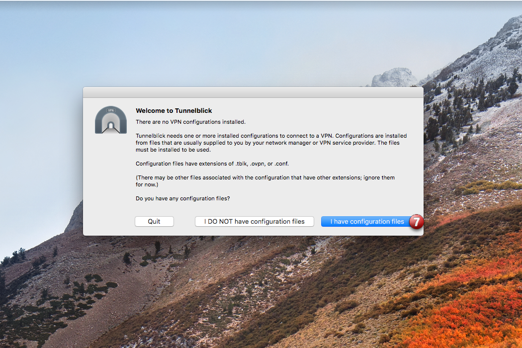Click the "I have configuration files" button
The image size is (522, 348).
tap(367, 221)
